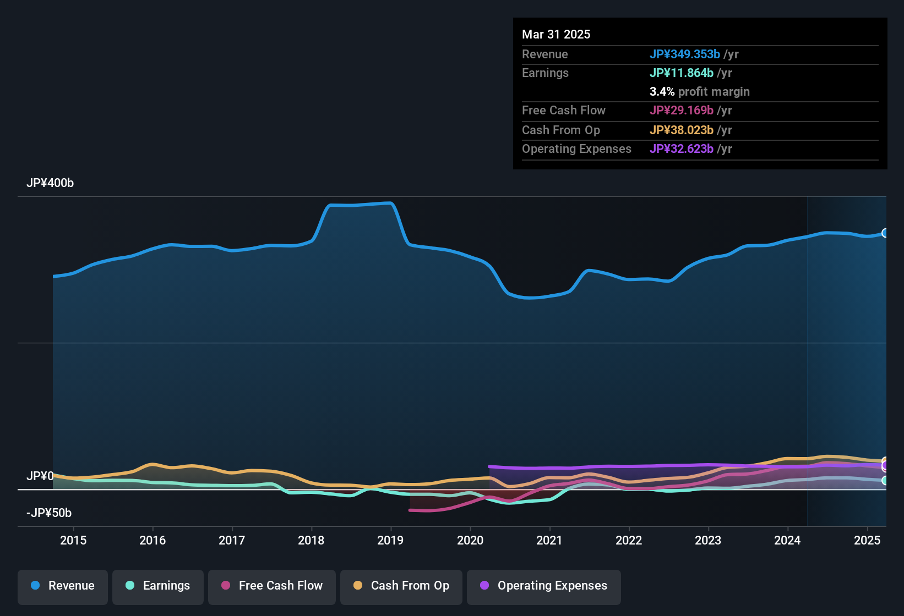Click the orange Cash From Op legend dot
Screen dimensions: 904x616
pyautogui.click(x=358, y=585)
